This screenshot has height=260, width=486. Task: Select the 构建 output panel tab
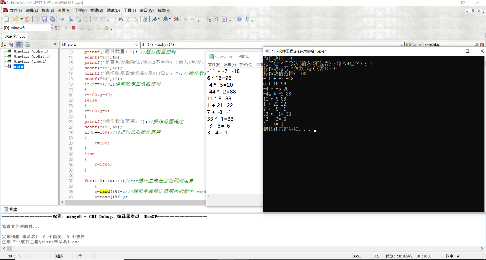click(x=10, y=209)
